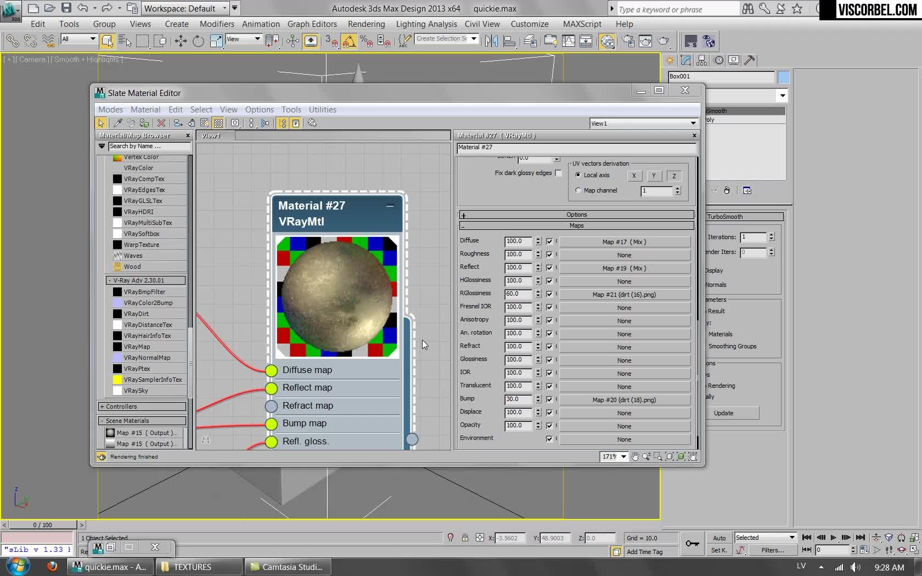Click the Search by Name field

tap(149, 146)
